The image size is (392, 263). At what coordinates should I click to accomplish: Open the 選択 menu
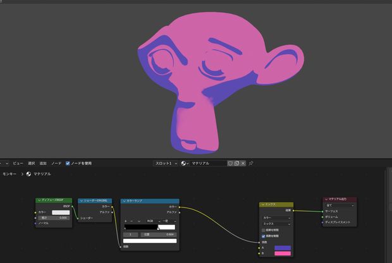tap(31, 163)
